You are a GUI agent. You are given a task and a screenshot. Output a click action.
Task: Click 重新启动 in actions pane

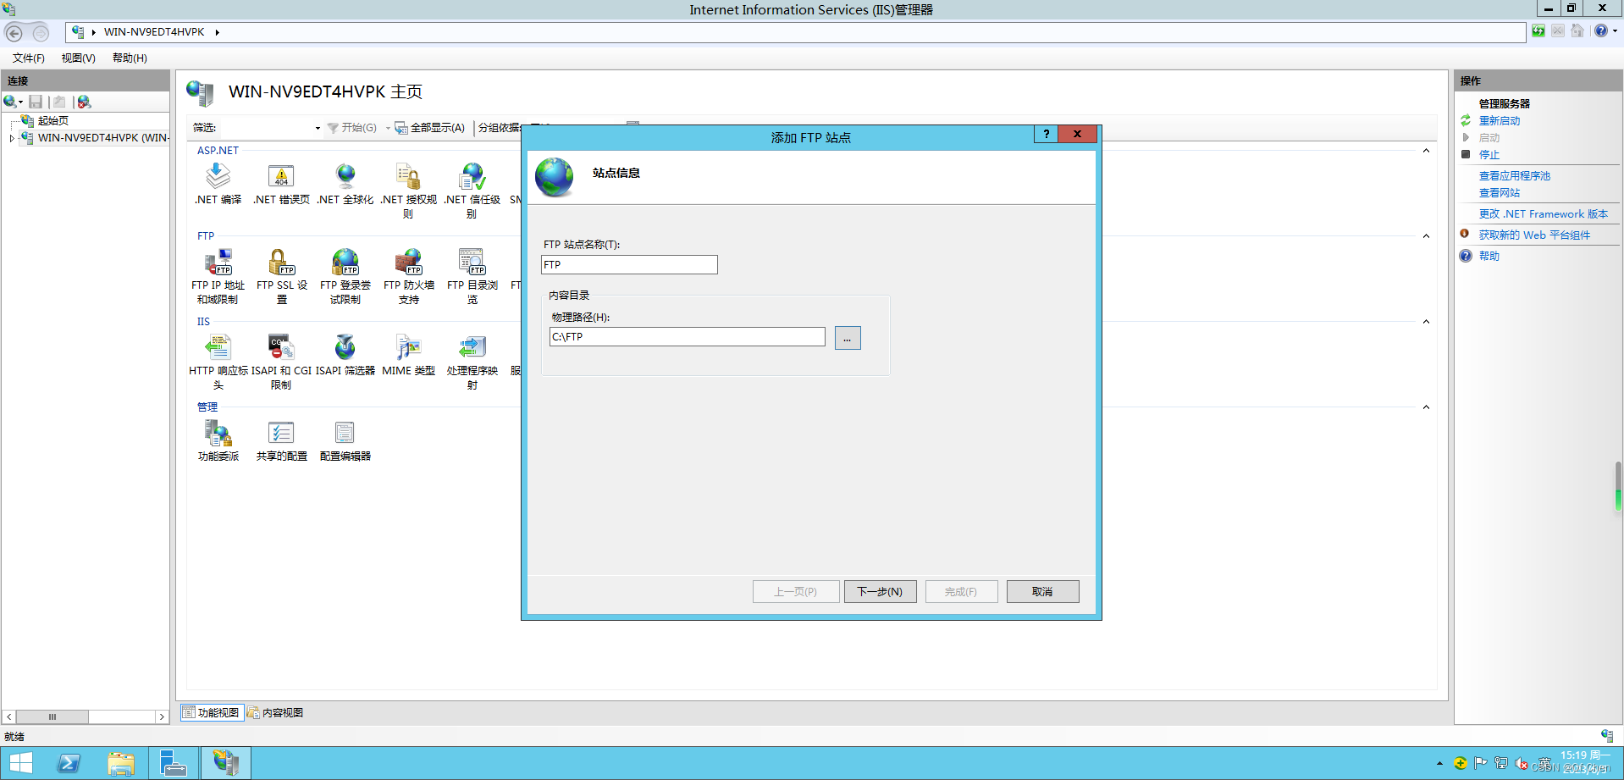[1499, 121]
